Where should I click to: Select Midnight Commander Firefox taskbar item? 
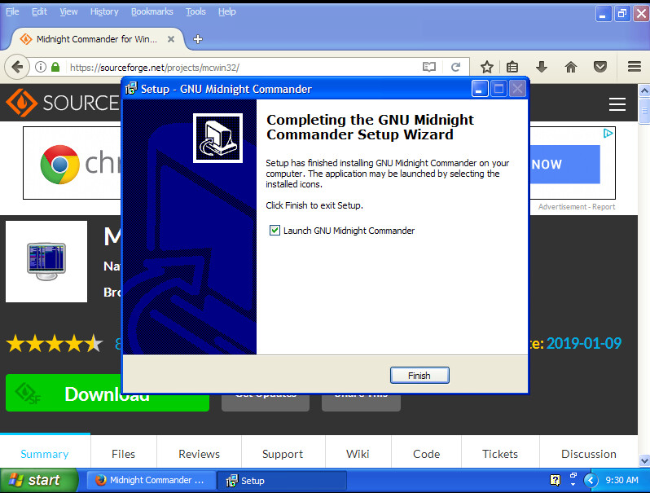151,480
